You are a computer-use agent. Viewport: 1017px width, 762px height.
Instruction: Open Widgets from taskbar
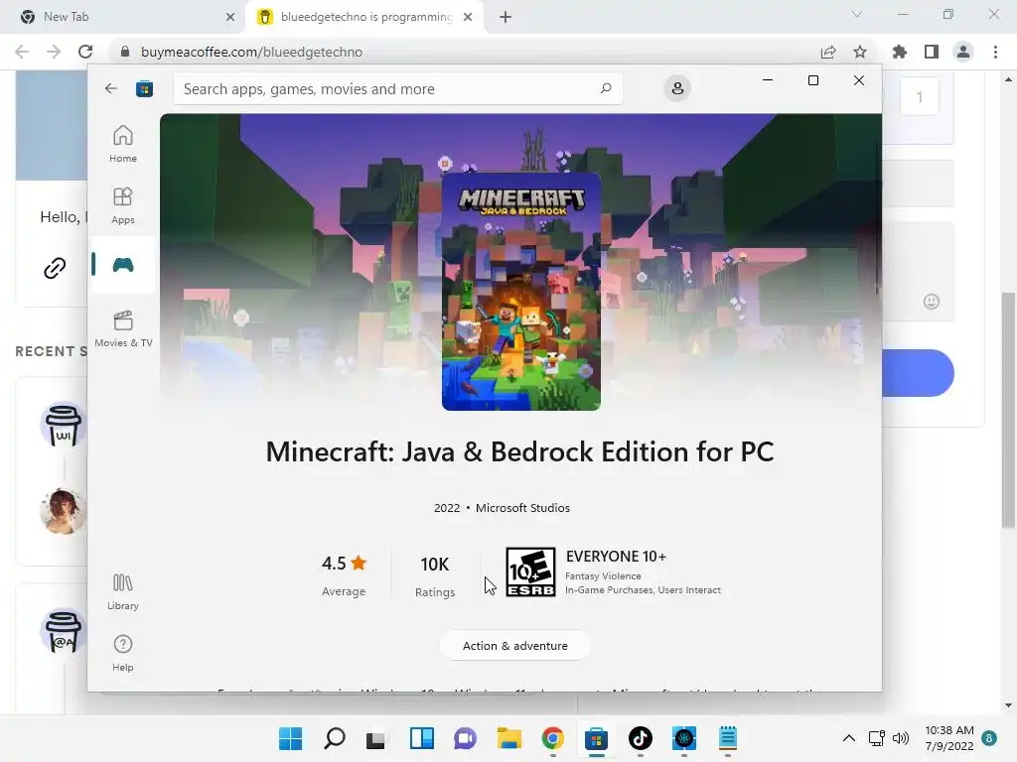421,738
